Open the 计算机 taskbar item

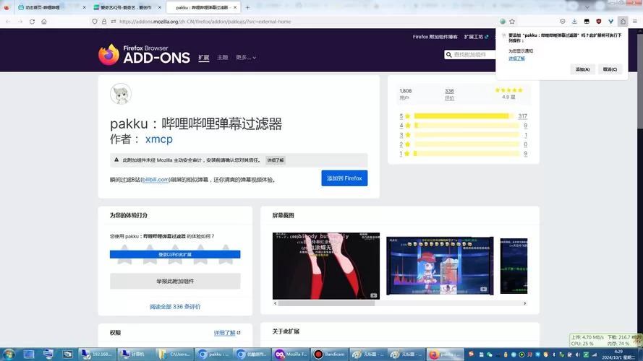point(137,355)
